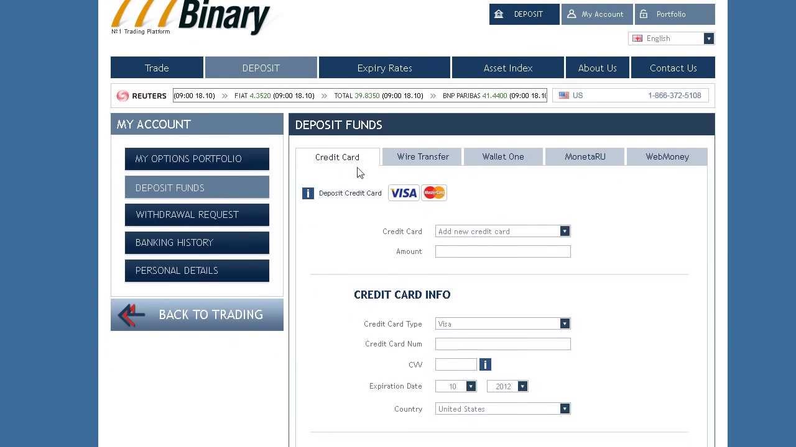This screenshot has height=447, width=796.
Task: Select DEPOSIT in the main navigation bar
Action: coord(261,68)
